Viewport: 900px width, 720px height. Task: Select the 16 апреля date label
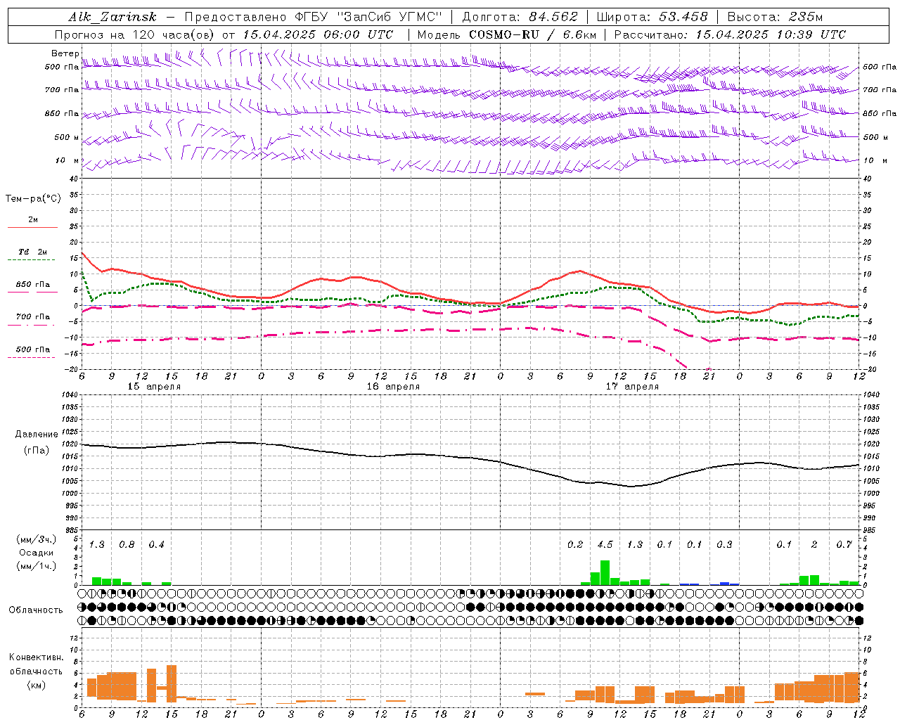coord(393,387)
